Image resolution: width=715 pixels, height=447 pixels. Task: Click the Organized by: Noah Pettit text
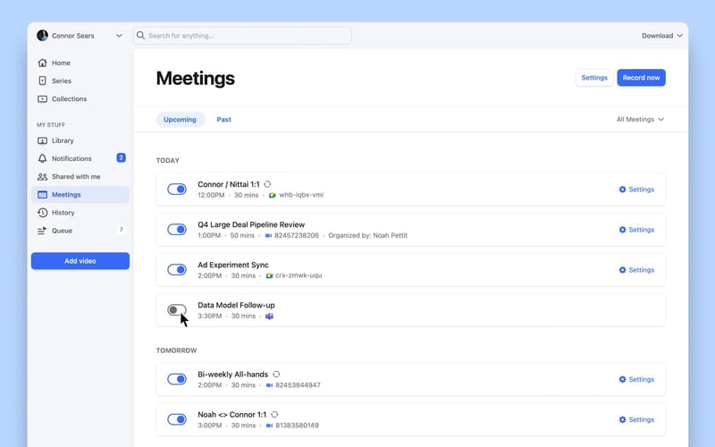(x=368, y=236)
